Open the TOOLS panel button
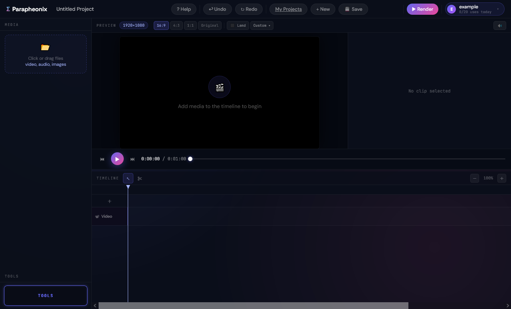Screen dimensions: 511x309 [46, 295]
